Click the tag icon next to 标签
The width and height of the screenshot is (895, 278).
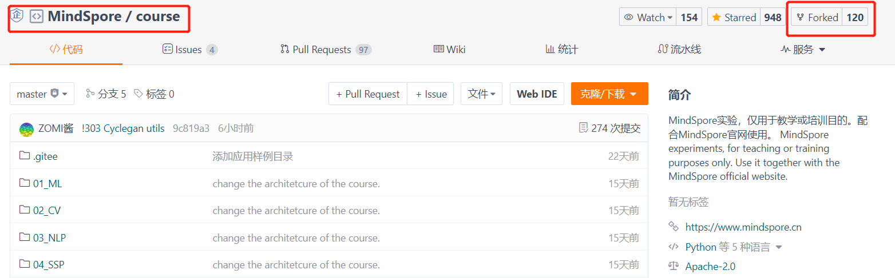point(138,93)
